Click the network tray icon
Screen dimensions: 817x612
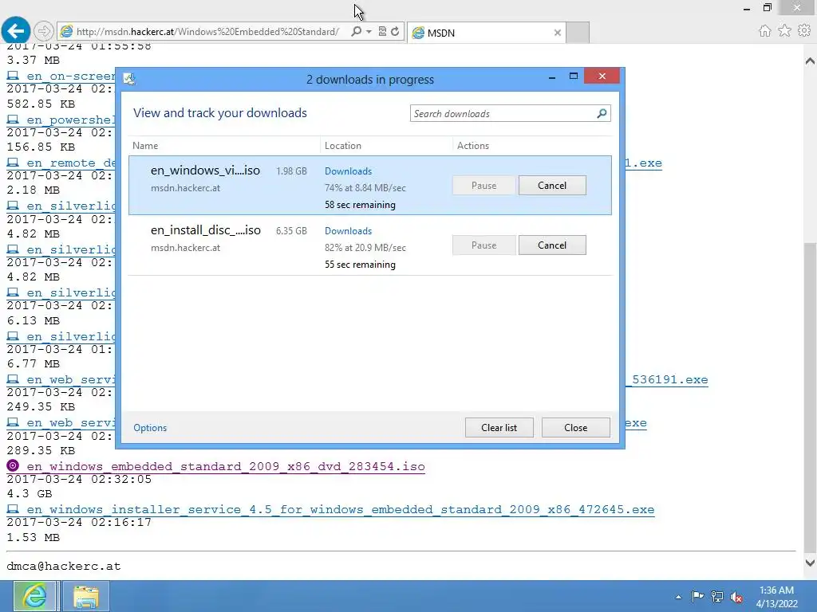[717, 596]
